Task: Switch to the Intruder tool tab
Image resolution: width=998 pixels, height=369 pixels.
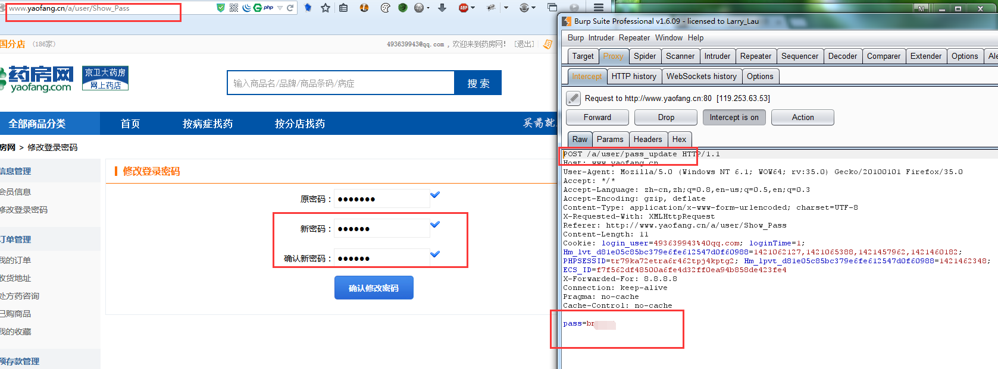Action: point(717,56)
